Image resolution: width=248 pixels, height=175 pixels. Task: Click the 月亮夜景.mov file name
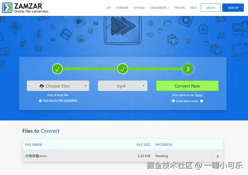pyautogui.click(x=36, y=156)
